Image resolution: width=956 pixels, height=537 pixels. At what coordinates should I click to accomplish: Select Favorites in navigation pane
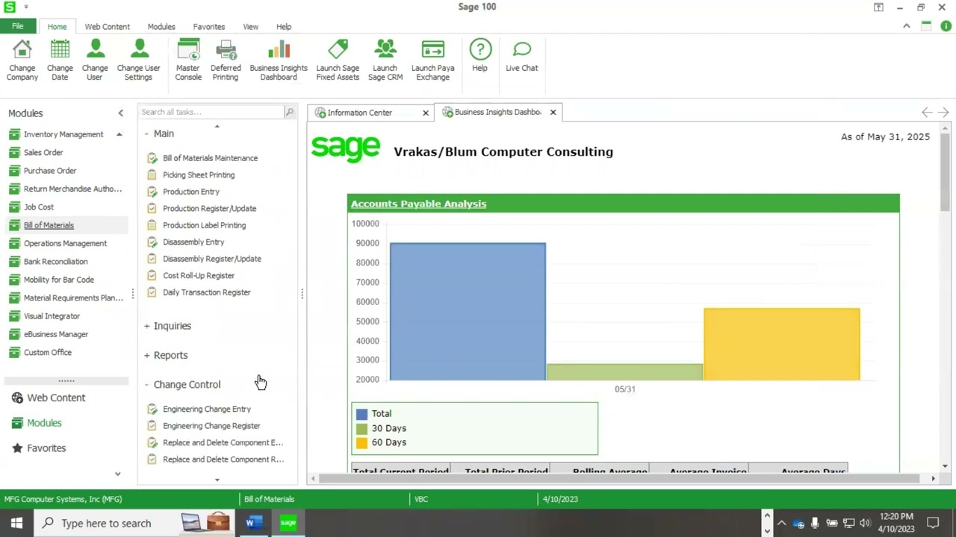[46, 448]
